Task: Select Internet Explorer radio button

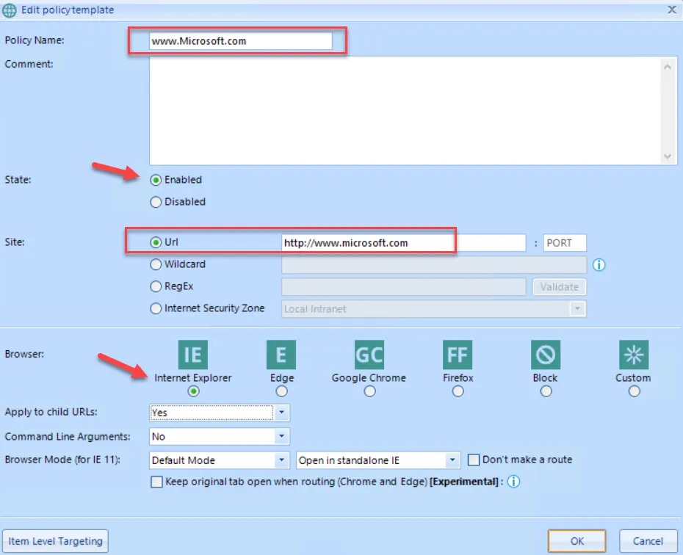Action: [193, 391]
